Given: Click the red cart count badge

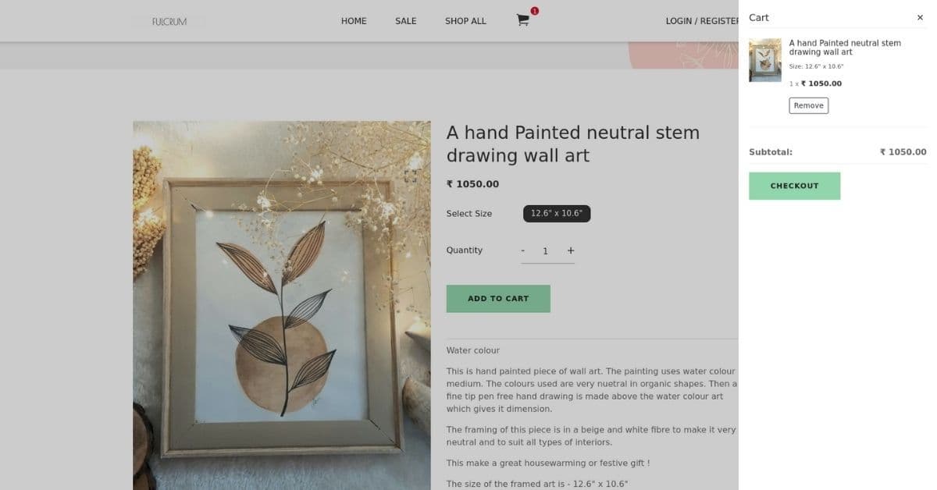Looking at the screenshot, I should click(x=534, y=11).
